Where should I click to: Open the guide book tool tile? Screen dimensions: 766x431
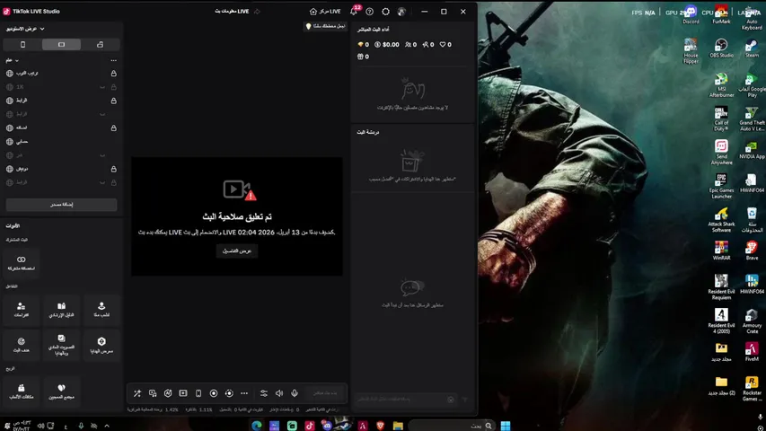click(61, 310)
